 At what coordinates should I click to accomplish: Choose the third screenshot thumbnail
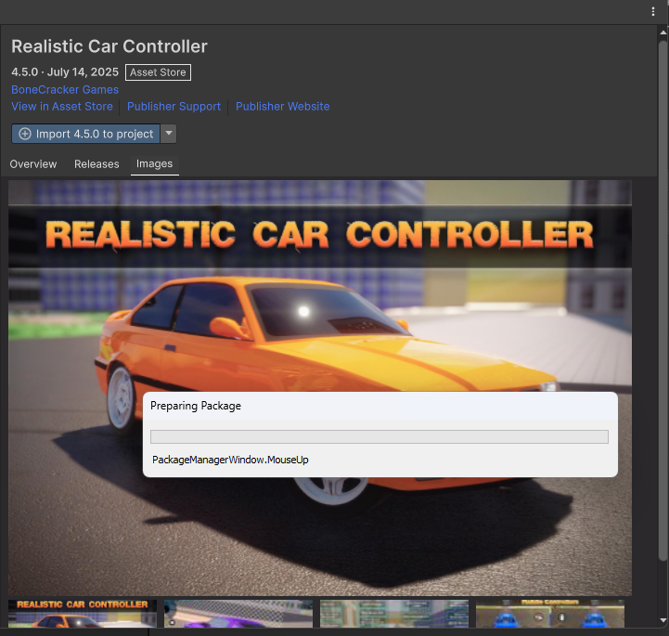click(394, 614)
